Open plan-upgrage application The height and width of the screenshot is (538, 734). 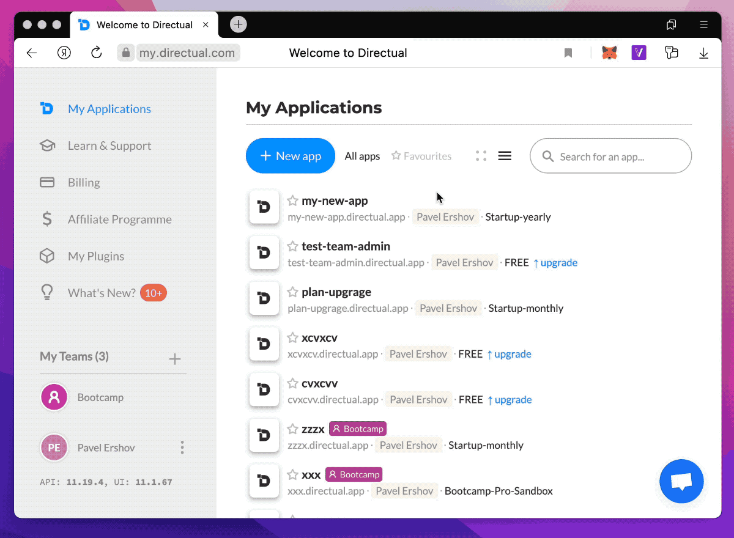pos(336,292)
